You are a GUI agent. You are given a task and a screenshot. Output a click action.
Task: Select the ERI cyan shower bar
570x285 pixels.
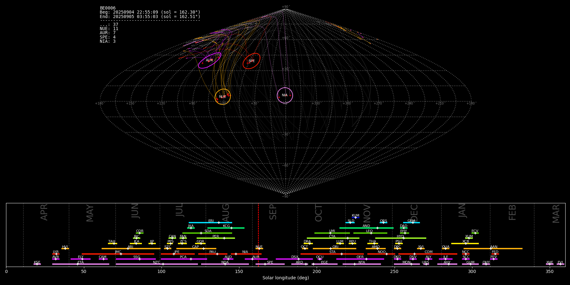coord(210,223)
